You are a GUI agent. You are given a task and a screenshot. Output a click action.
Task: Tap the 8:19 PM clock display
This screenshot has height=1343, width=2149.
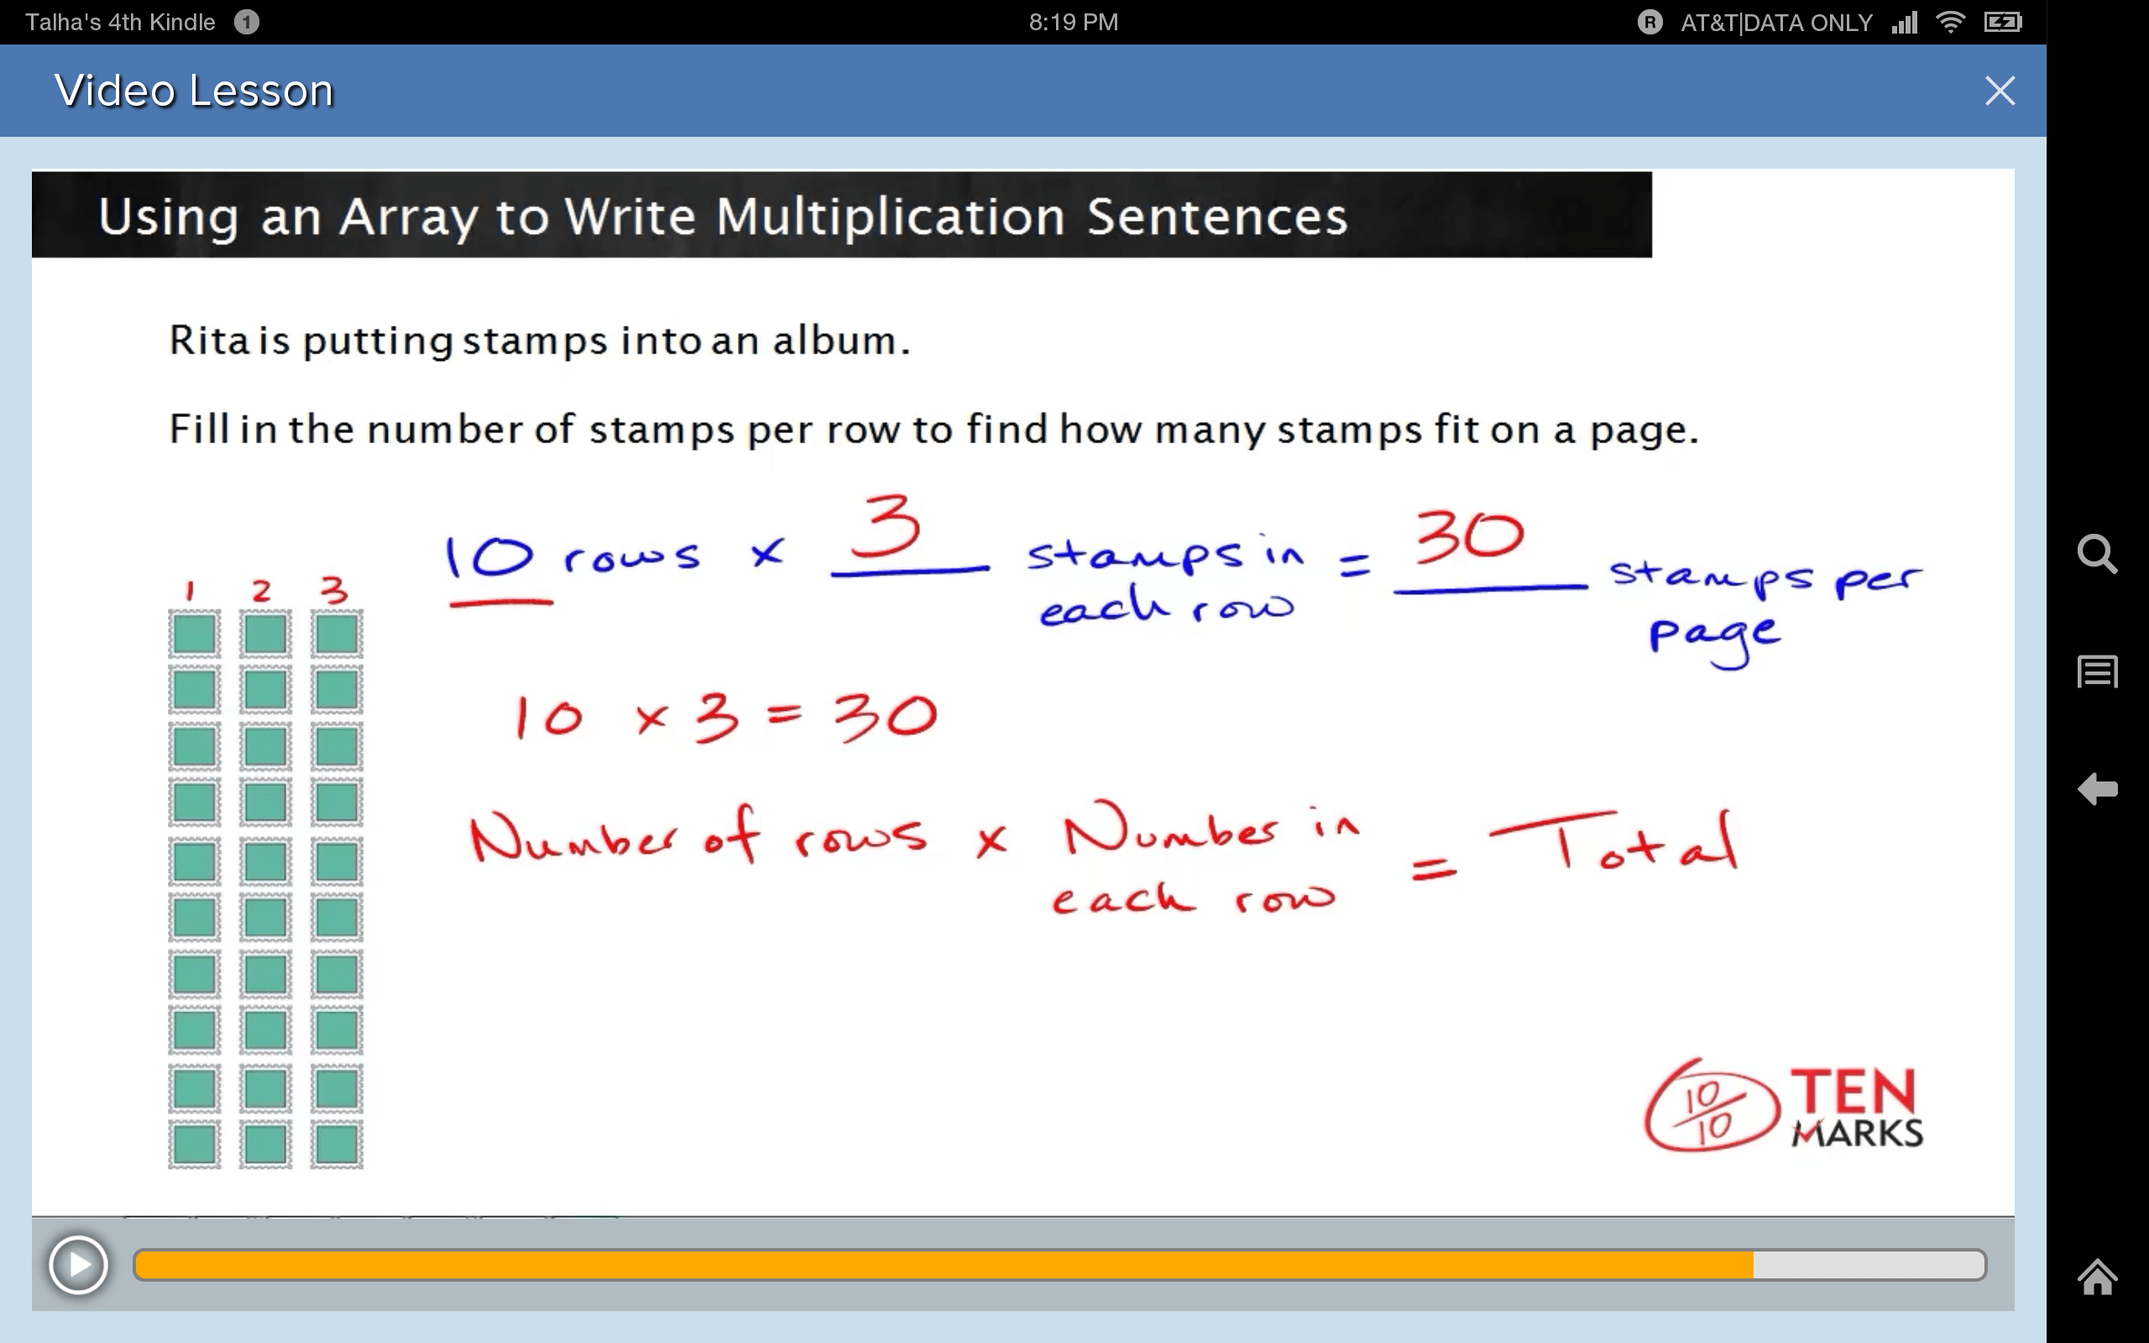1073,21
